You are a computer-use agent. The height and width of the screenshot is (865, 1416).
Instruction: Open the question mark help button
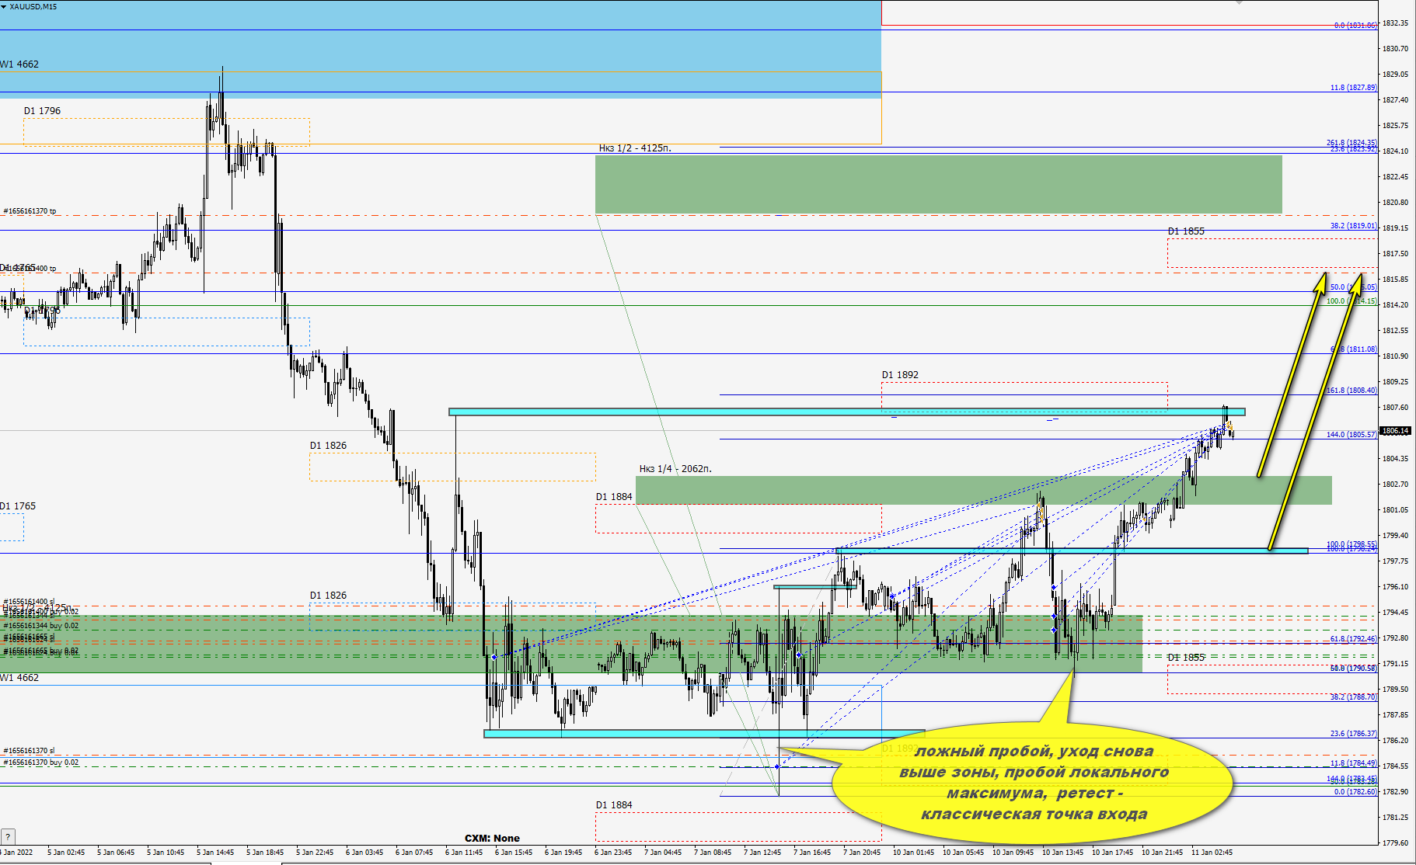pos(8,837)
